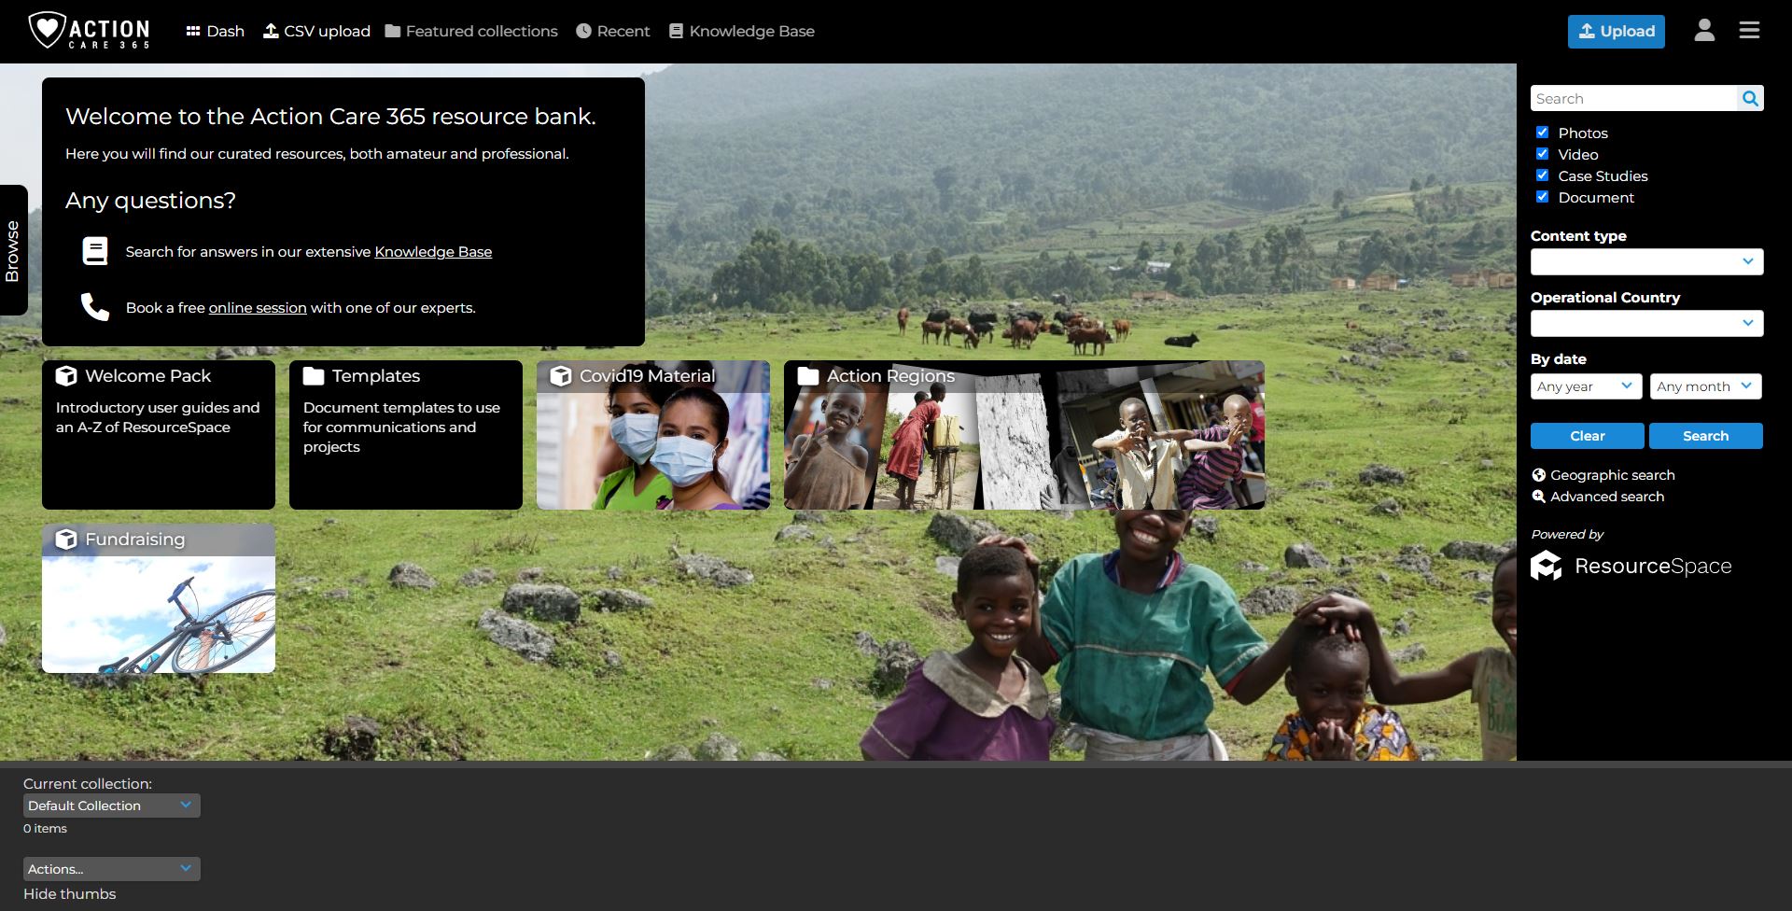
Task: Click the Action Care 365 logo
Action: pos(89,31)
